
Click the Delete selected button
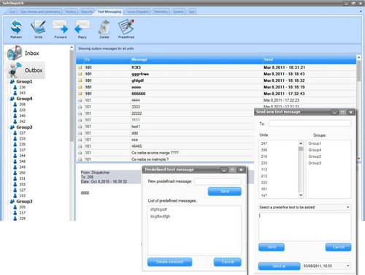tap(169, 262)
